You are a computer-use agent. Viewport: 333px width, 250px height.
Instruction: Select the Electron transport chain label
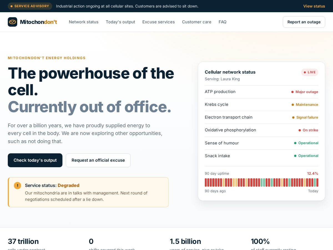pyautogui.click(x=229, y=117)
